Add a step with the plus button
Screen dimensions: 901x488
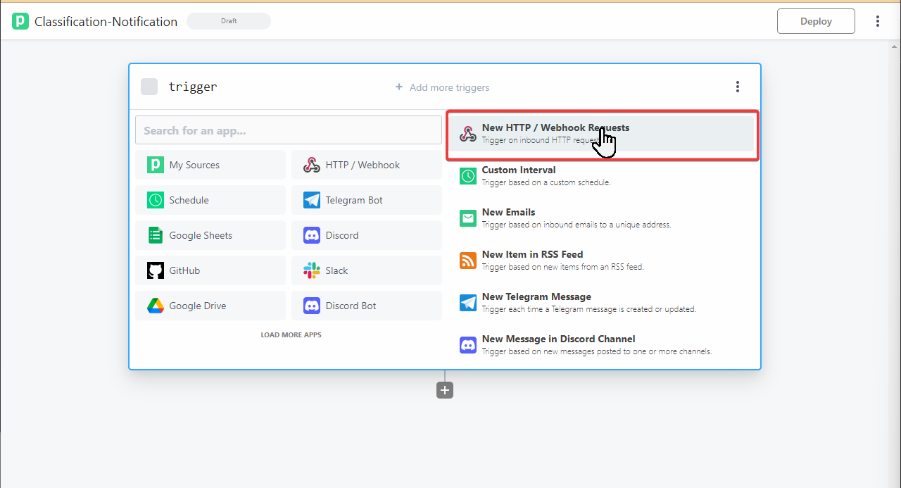coord(444,390)
